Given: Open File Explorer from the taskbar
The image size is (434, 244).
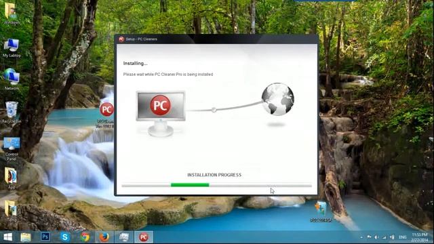Looking at the screenshot, I should pyautogui.click(x=26, y=237).
